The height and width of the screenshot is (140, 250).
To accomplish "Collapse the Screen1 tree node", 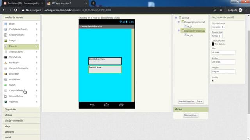I will tap(176, 18).
